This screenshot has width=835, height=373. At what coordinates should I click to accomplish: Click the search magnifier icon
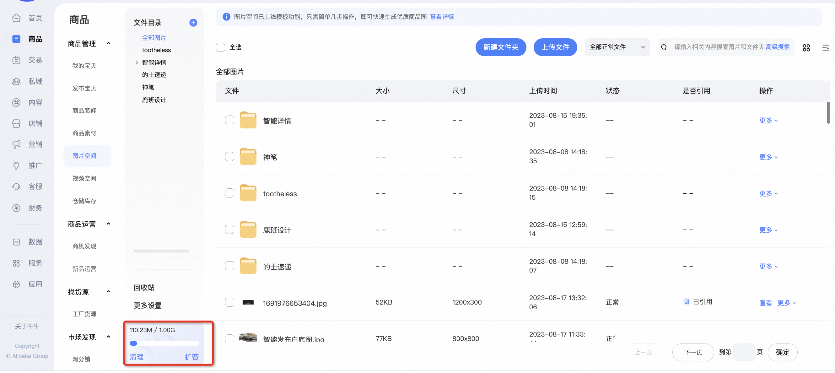[x=664, y=47]
